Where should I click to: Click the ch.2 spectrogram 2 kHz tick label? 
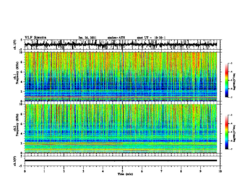coord(22,143)
